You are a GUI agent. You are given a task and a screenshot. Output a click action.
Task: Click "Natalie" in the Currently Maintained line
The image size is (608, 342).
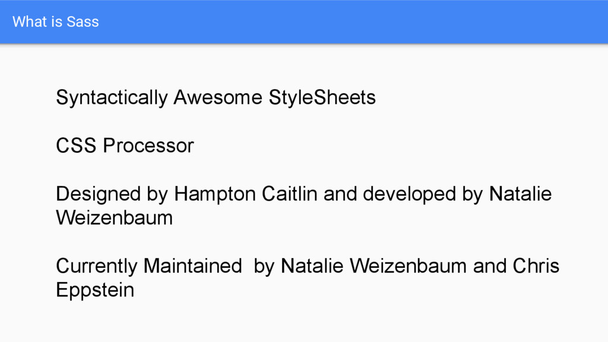pyautogui.click(x=312, y=266)
